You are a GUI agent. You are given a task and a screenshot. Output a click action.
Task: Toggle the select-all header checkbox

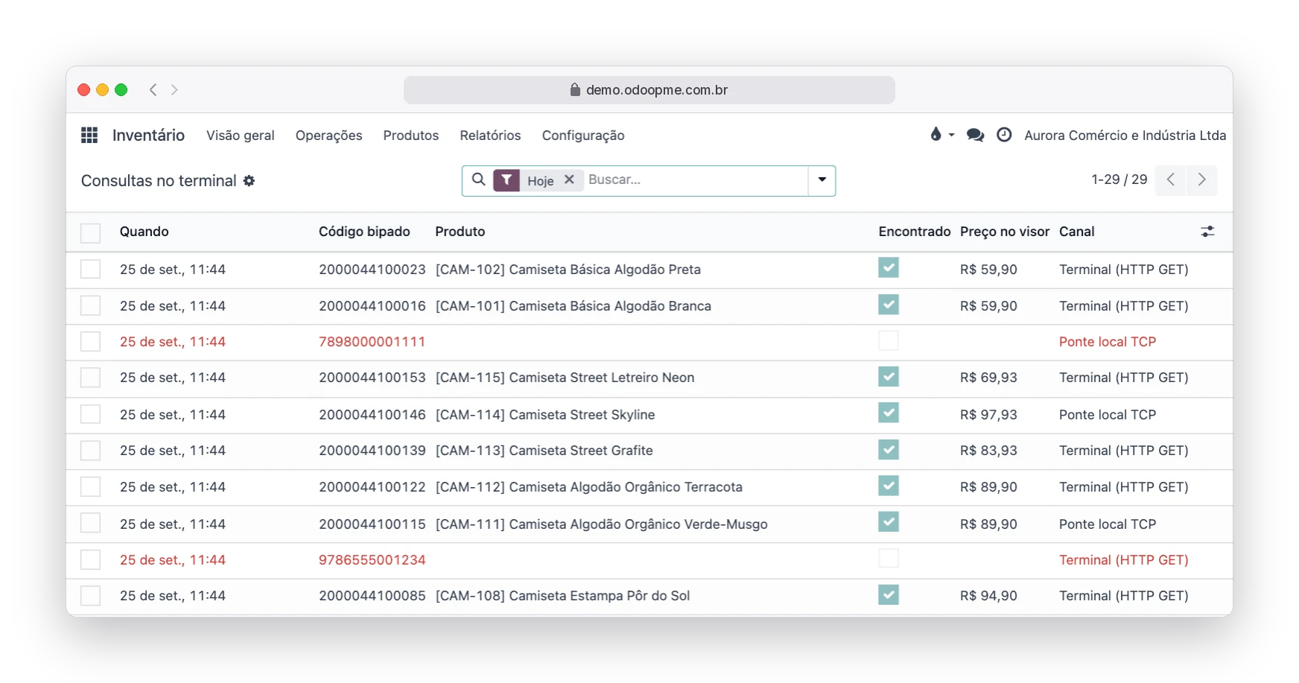click(x=90, y=233)
